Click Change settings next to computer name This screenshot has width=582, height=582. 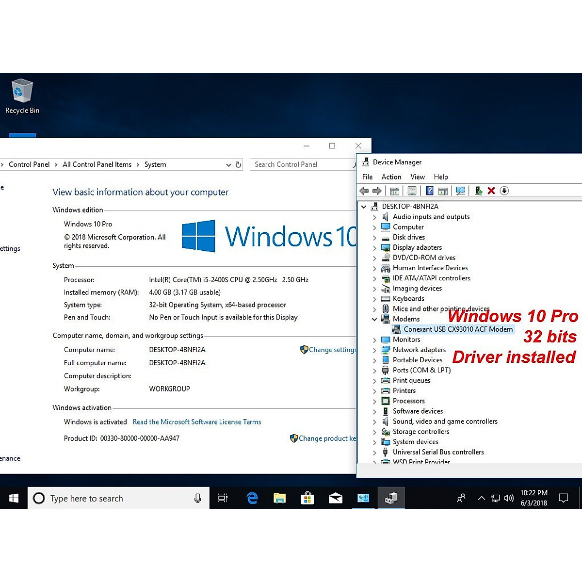pyautogui.click(x=332, y=350)
